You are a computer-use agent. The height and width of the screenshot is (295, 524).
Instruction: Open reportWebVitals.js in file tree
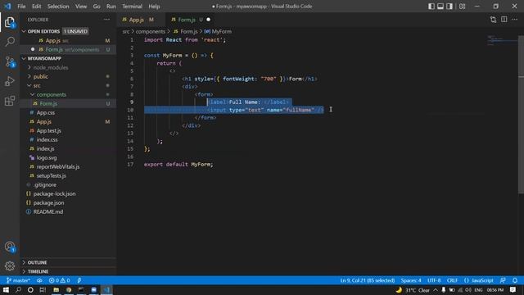[x=68, y=167]
